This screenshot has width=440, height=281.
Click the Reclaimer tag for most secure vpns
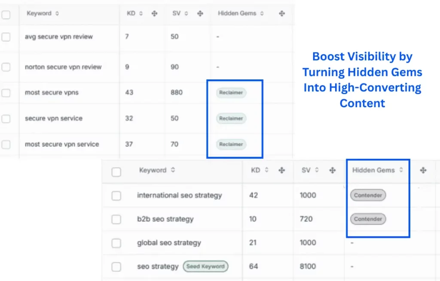(231, 93)
